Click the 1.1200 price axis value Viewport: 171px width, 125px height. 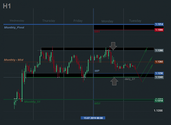[158, 111]
